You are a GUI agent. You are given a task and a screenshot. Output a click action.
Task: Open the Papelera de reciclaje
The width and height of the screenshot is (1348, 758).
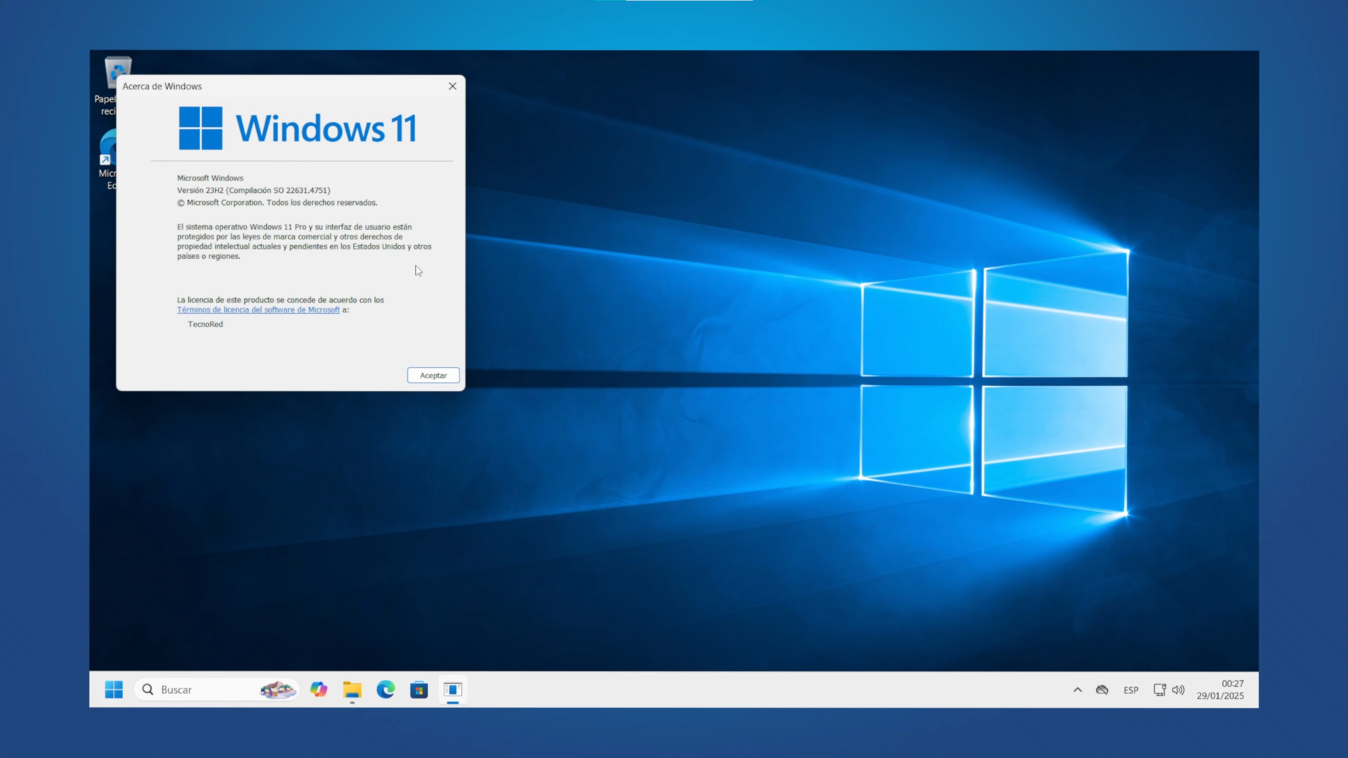117,72
